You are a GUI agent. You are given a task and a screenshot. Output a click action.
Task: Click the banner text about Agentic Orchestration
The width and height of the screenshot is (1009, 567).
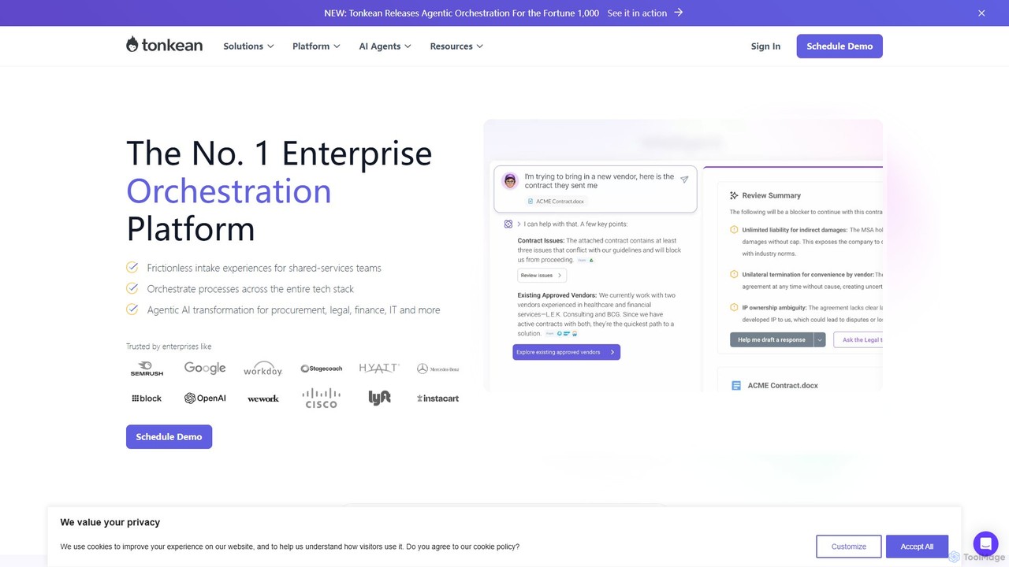(462, 13)
